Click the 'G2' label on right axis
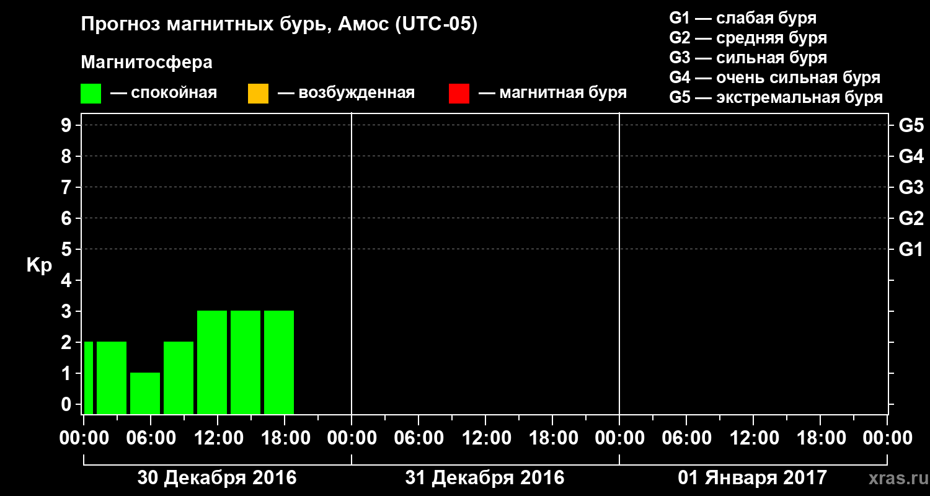This screenshot has width=930, height=496. point(911,218)
